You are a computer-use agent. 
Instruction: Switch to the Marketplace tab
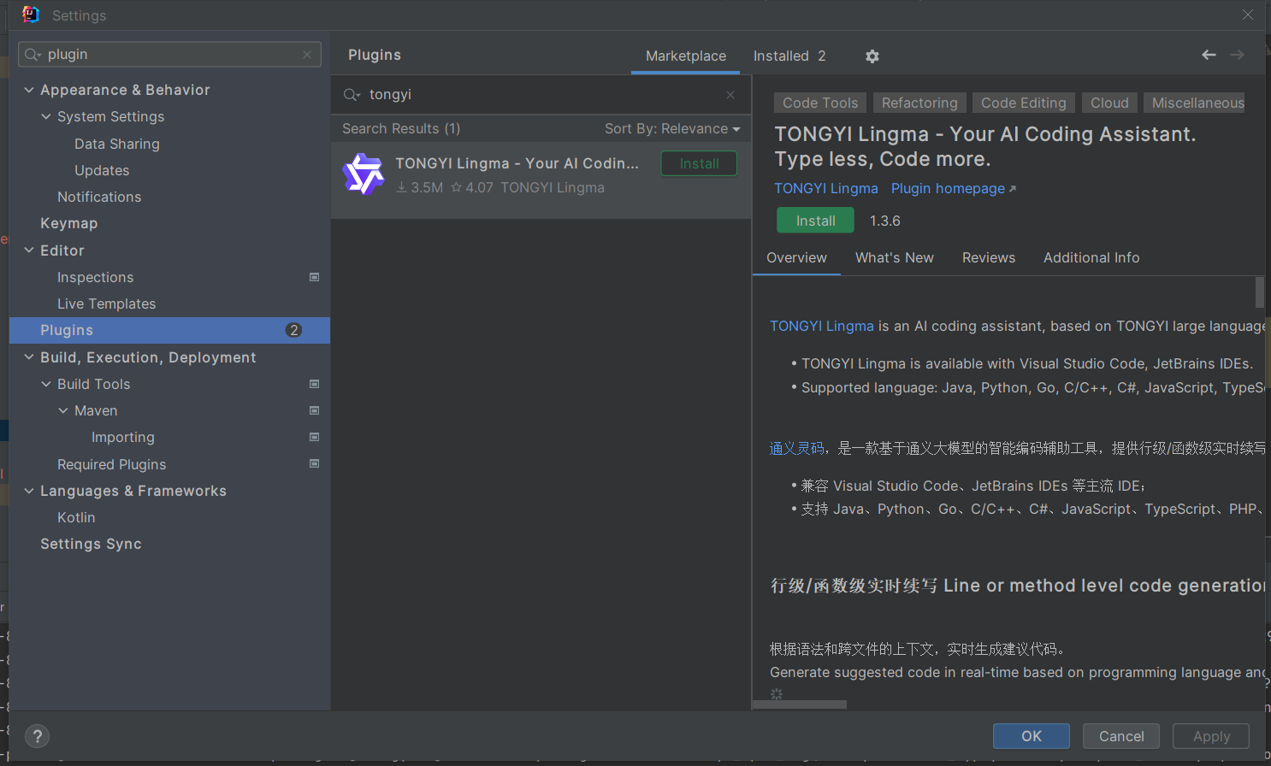[x=686, y=56]
